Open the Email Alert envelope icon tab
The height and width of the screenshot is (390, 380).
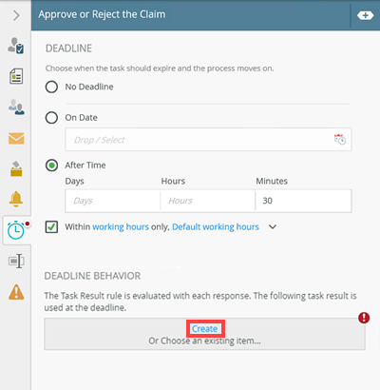[x=16, y=139]
